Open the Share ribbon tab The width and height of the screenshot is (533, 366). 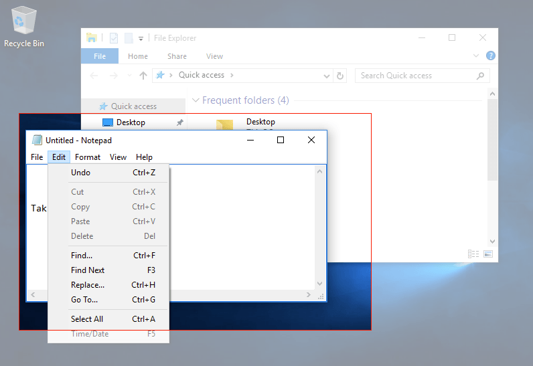tap(177, 56)
